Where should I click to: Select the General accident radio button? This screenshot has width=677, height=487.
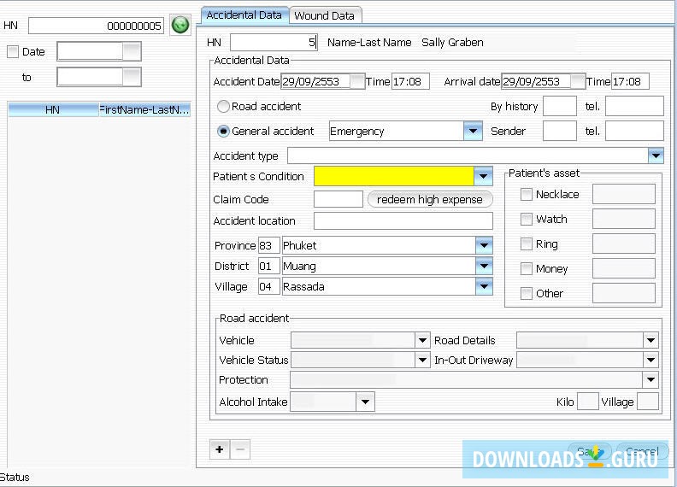[x=223, y=132]
